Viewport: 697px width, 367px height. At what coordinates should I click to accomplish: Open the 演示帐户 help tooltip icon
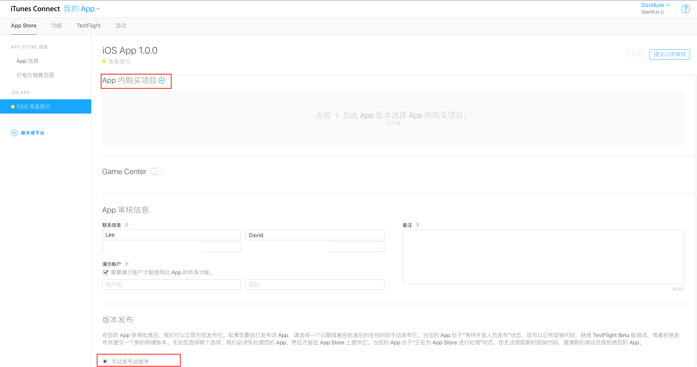(126, 264)
